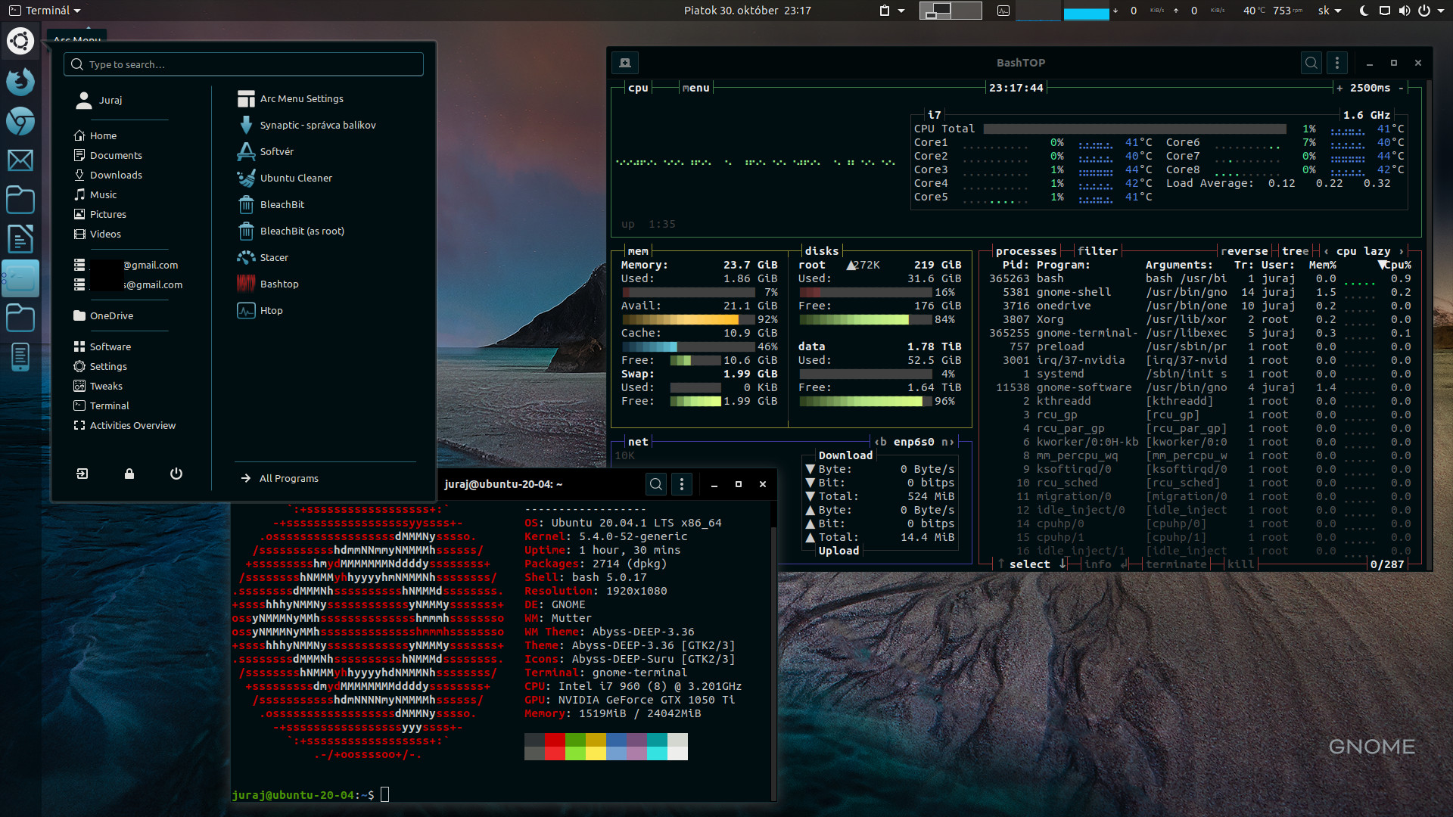This screenshot has width=1453, height=817.
Task: Launch Softvér application
Action: pyautogui.click(x=265, y=152)
